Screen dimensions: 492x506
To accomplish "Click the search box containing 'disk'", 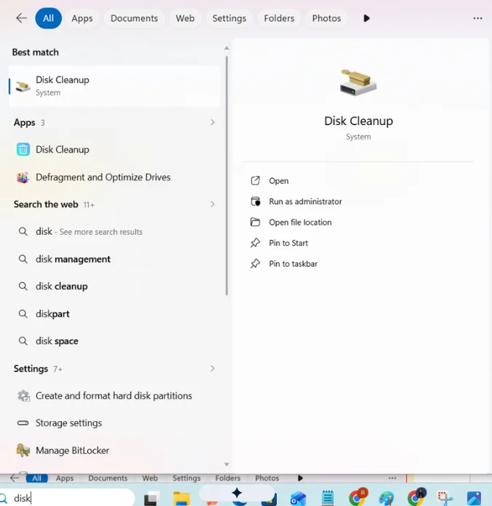I will 67,498.
